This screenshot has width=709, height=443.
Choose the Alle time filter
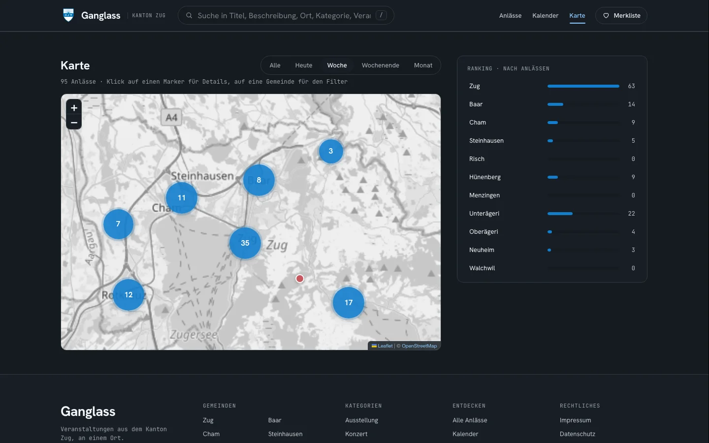coord(275,65)
